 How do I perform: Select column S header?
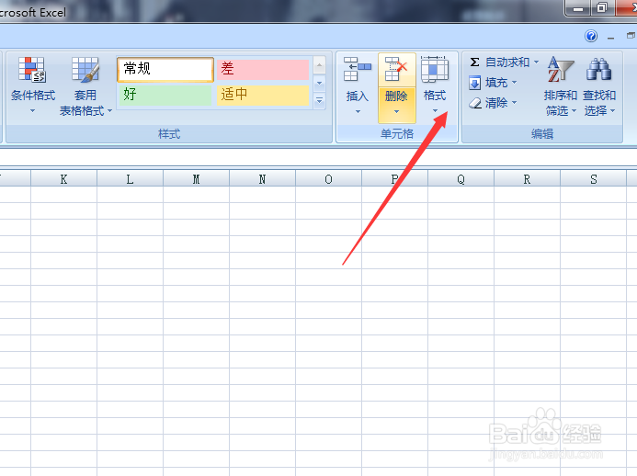(593, 178)
